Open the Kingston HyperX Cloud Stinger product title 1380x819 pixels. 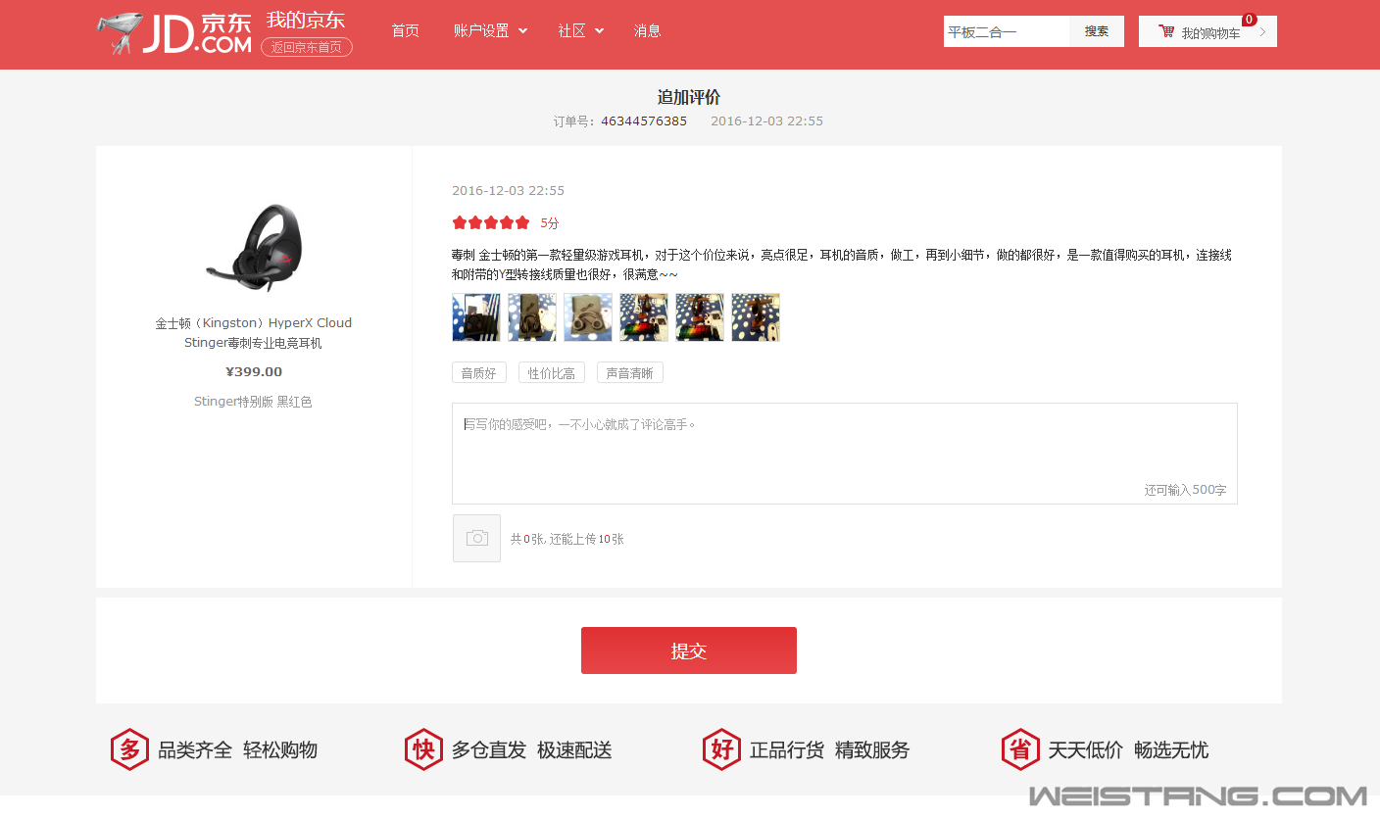tap(253, 332)
